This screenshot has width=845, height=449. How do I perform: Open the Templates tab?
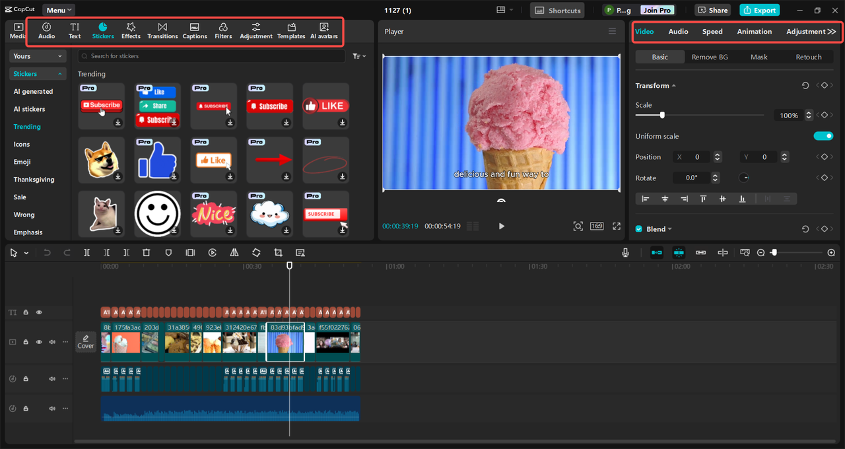pos(291,30)
